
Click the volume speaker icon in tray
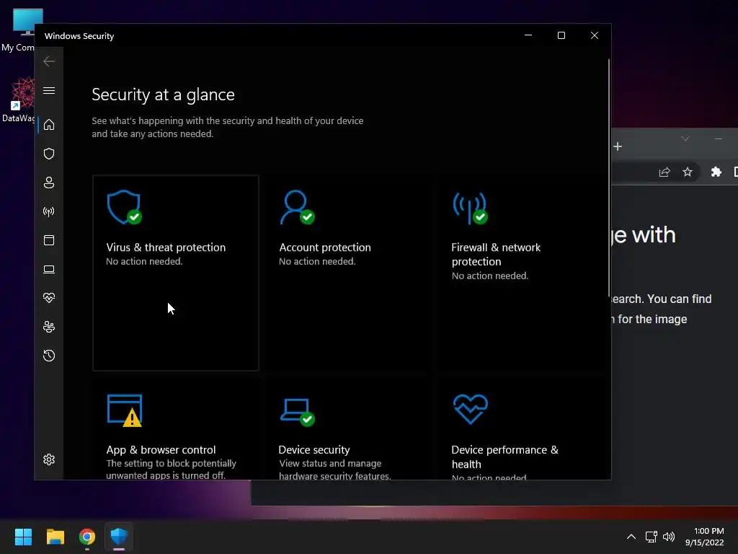668,537
